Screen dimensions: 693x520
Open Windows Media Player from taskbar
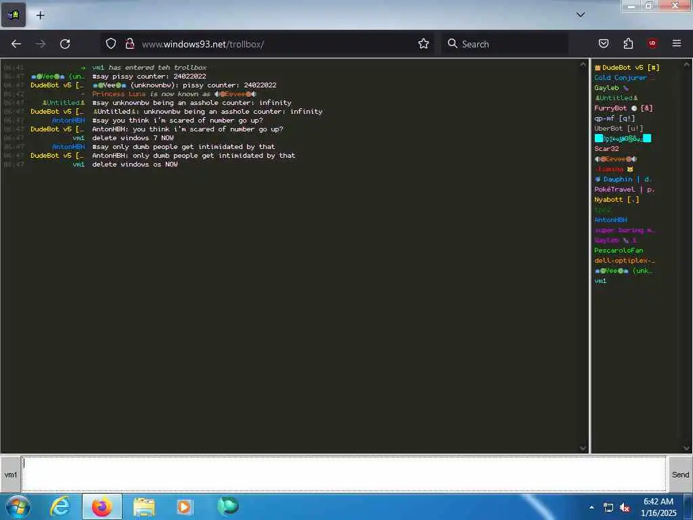click(184, 506)
